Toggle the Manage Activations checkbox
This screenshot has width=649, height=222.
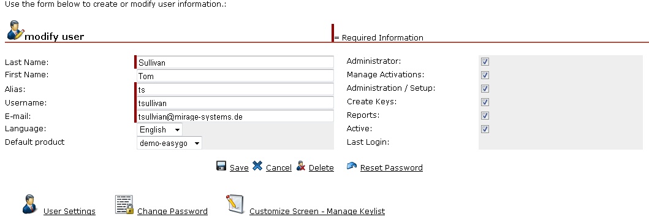[x=485, y=75]
